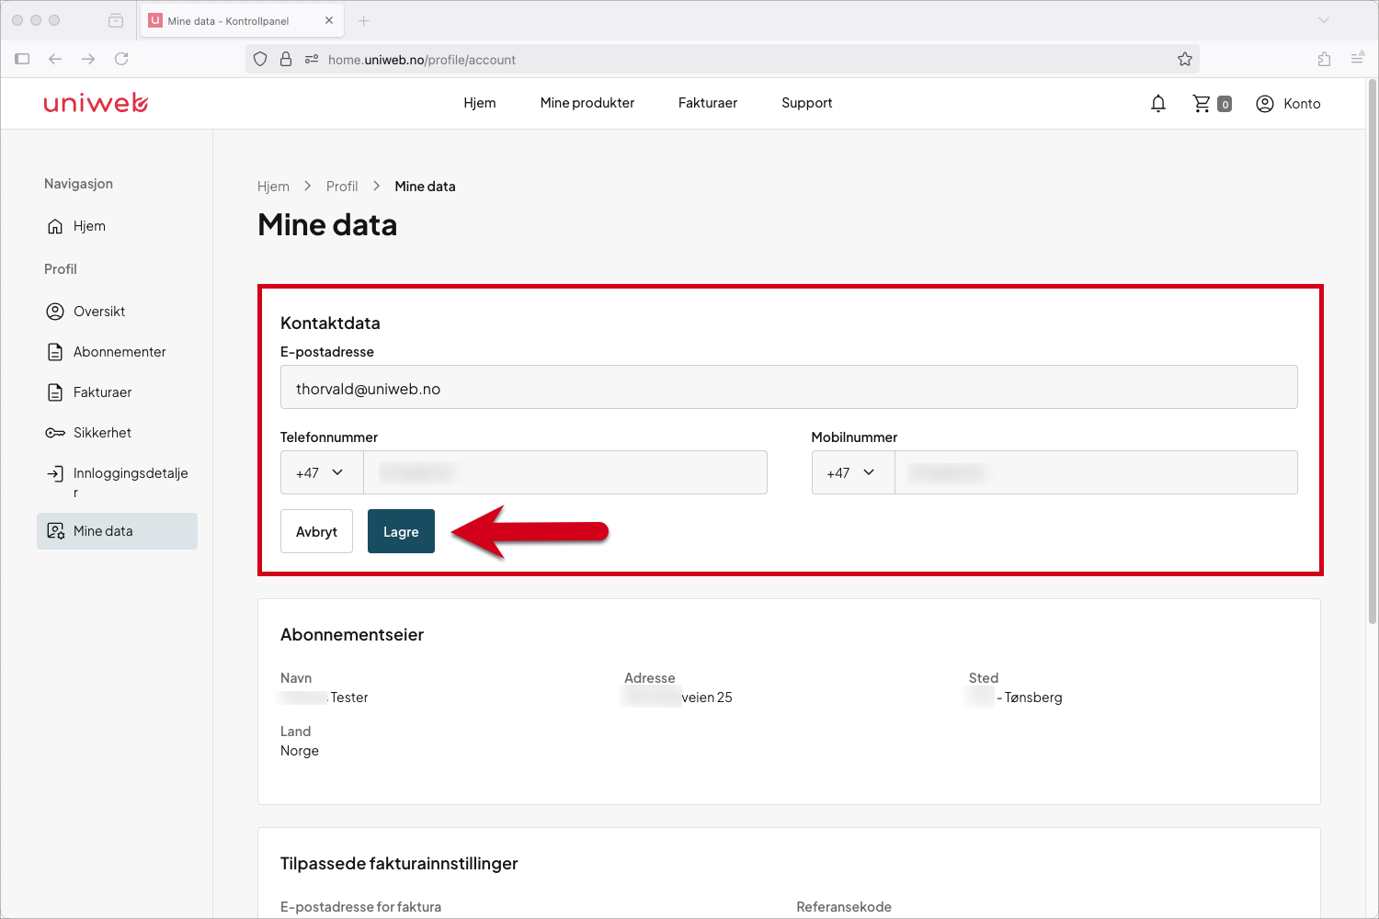Open Support in top navigation
The image size is (1379, 919).
click(x=807, y=103)
